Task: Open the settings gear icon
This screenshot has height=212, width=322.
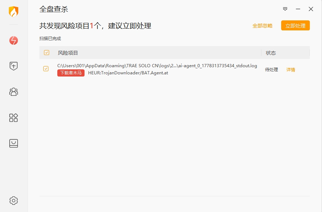Action: [x=14, y=201]
